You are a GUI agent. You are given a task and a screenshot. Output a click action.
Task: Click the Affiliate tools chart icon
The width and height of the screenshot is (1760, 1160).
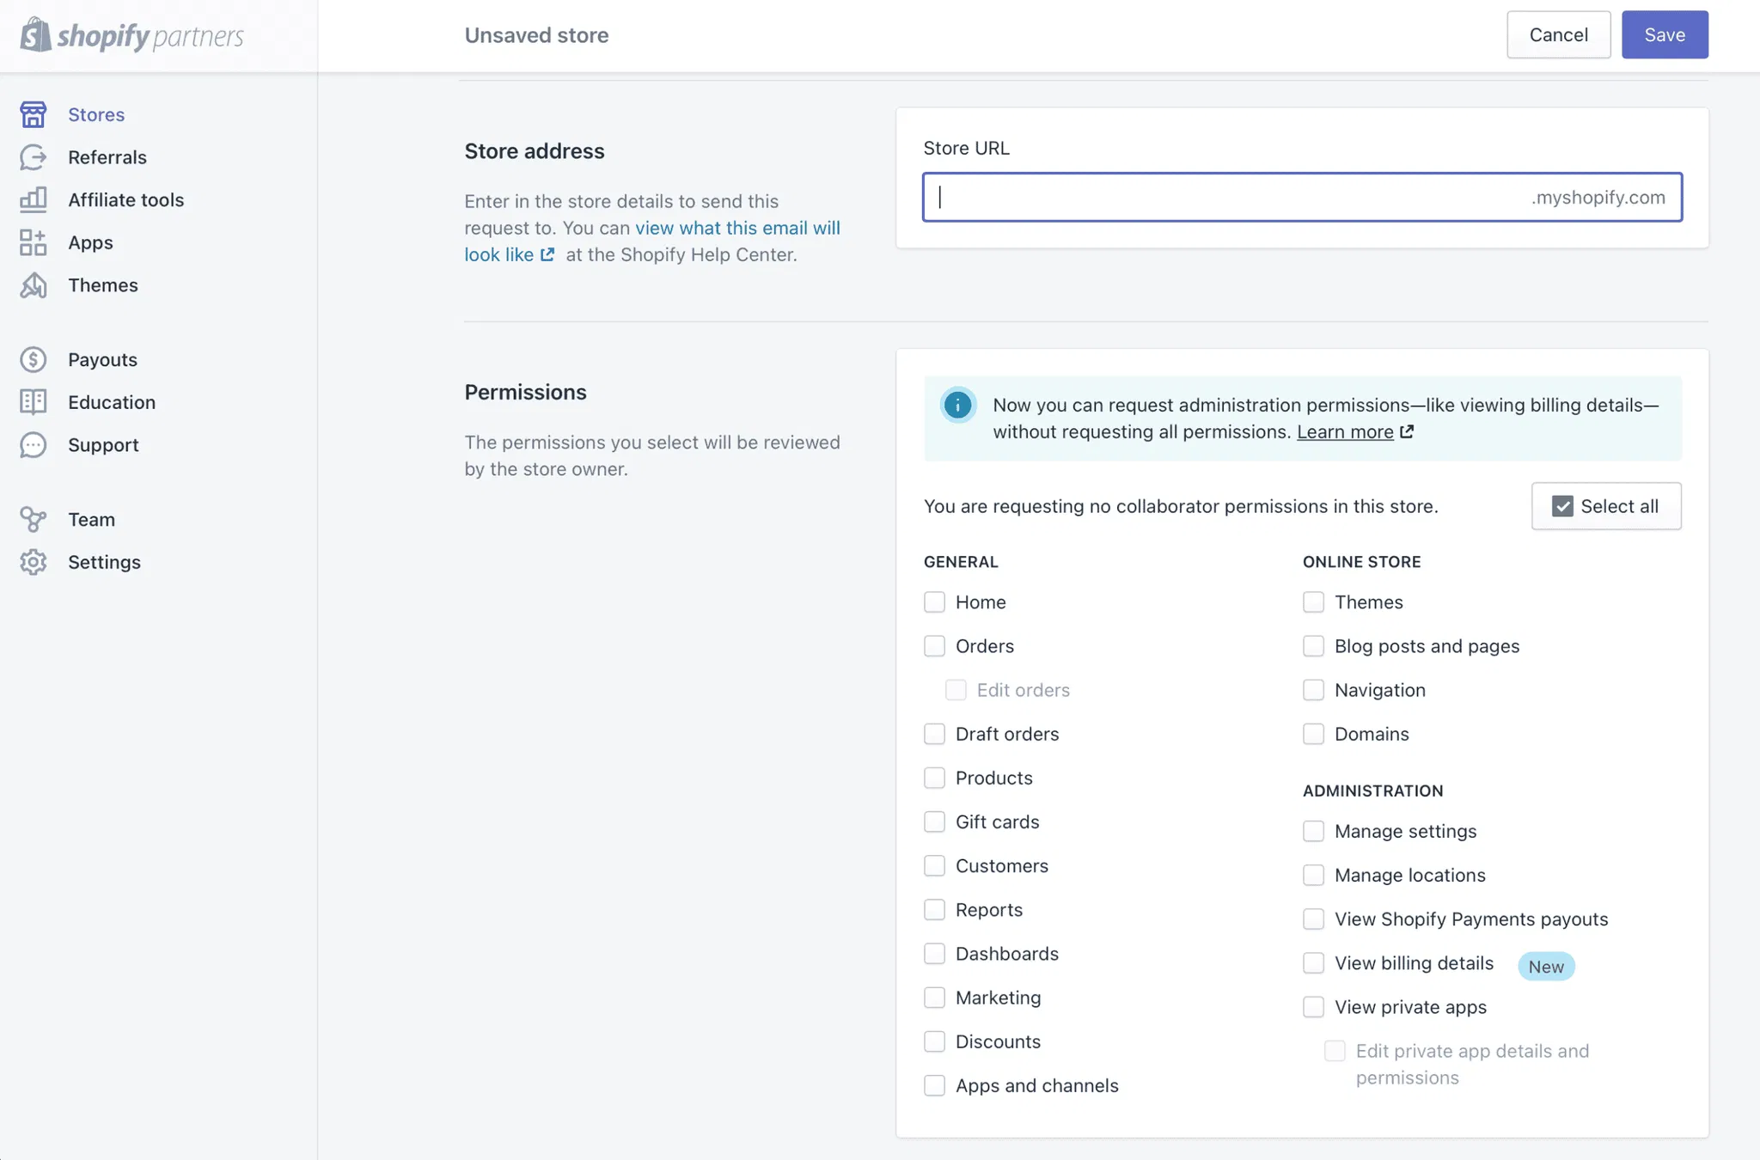tap(33, 199)
